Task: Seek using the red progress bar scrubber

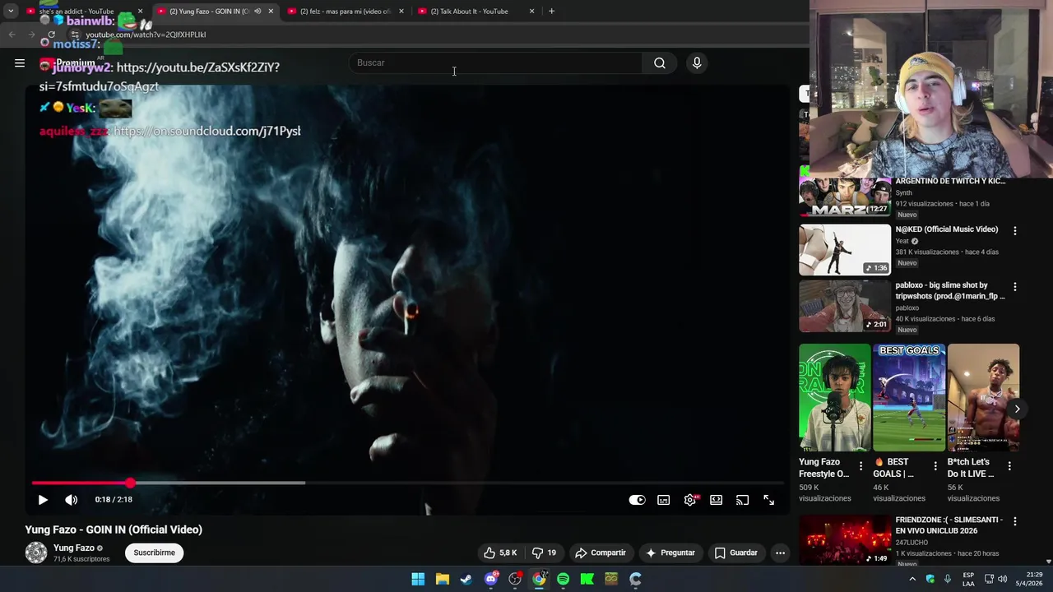Action: coord(130,483)
